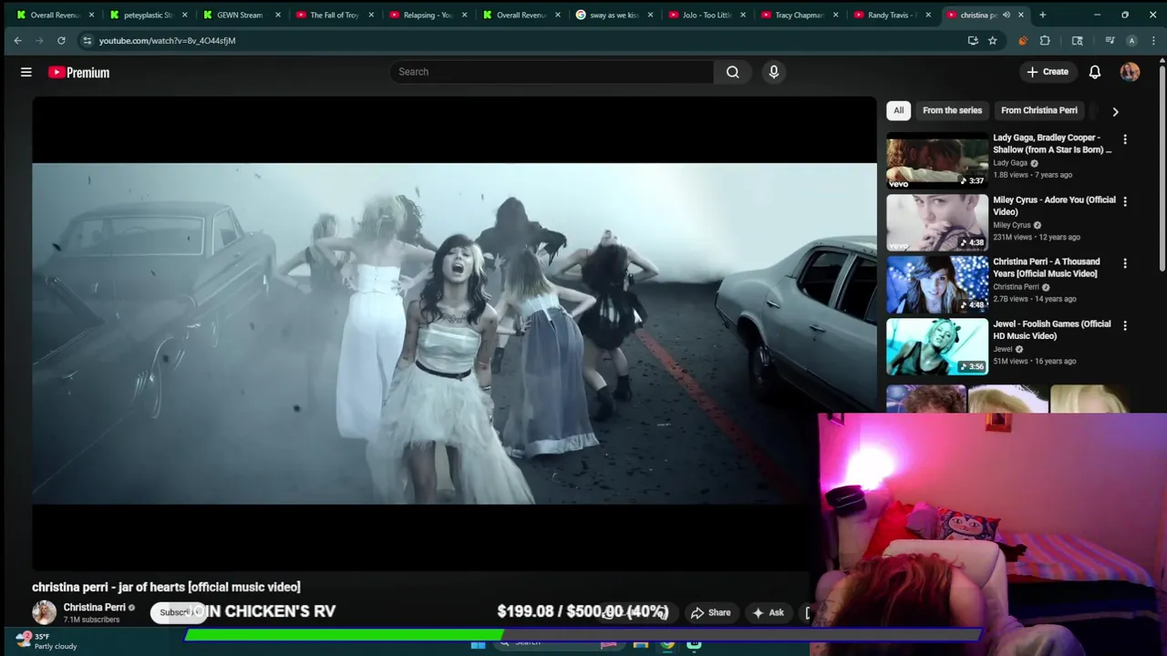
Task: Switch to the Relapsing tab
Action: pos(428,15)
